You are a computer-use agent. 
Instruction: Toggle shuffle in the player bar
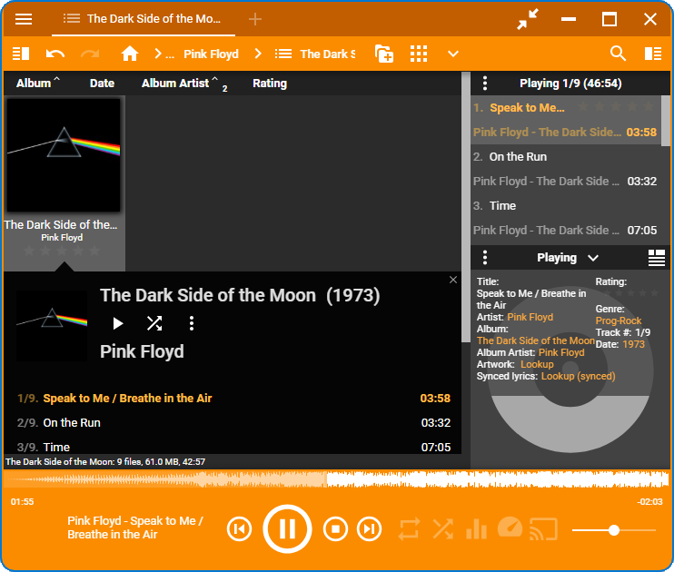[x=442, y=529]
